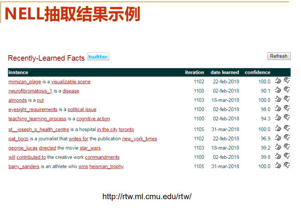Follow the cognitive action link
The height and width of the screenshot is (208, 301).
click(93, 119)
